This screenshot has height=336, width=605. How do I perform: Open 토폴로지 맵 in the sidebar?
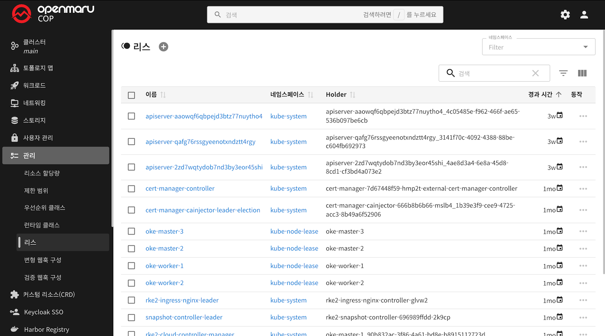click(x=38, y=68)
